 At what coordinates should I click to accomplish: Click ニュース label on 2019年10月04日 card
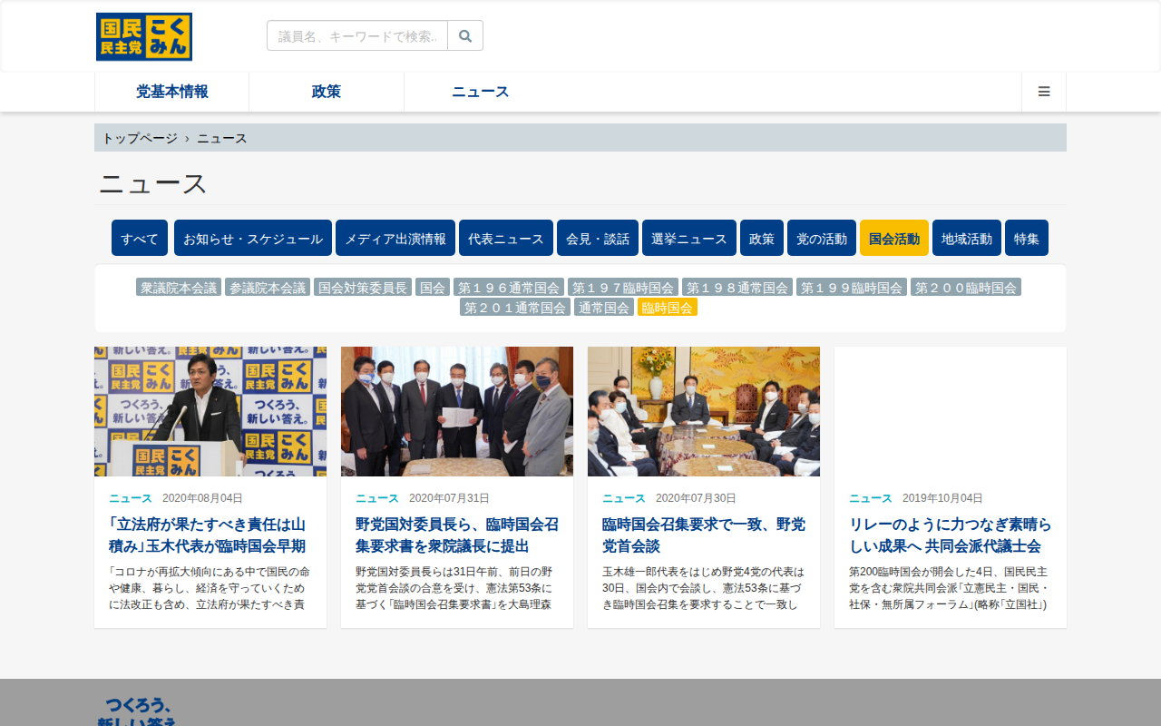click(871, 498)
